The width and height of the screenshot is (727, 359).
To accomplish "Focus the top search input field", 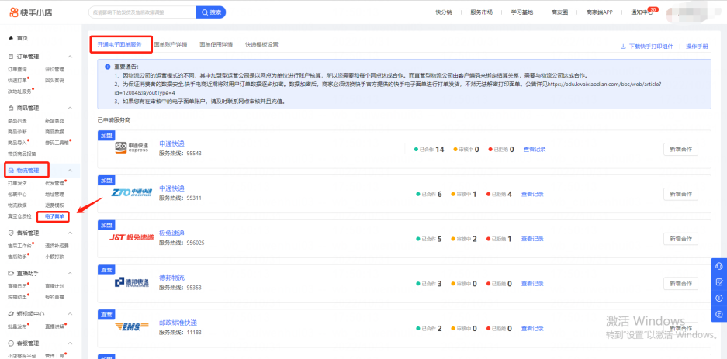I will pos(140,12).
